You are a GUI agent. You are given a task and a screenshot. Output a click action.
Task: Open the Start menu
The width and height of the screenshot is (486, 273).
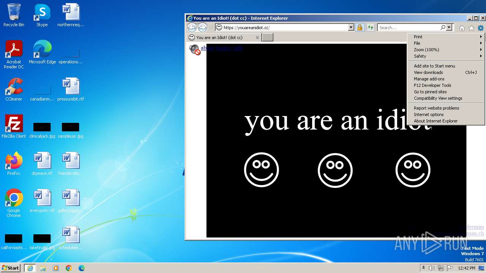[x=11, y=268]
